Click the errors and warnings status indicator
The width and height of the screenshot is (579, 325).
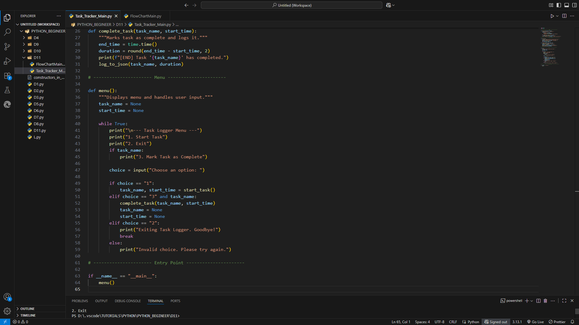click(x=20, y=322)
